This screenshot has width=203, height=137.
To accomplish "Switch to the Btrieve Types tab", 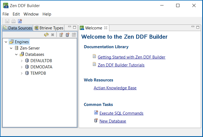I will pyautogui.click(x=49, y=28).
